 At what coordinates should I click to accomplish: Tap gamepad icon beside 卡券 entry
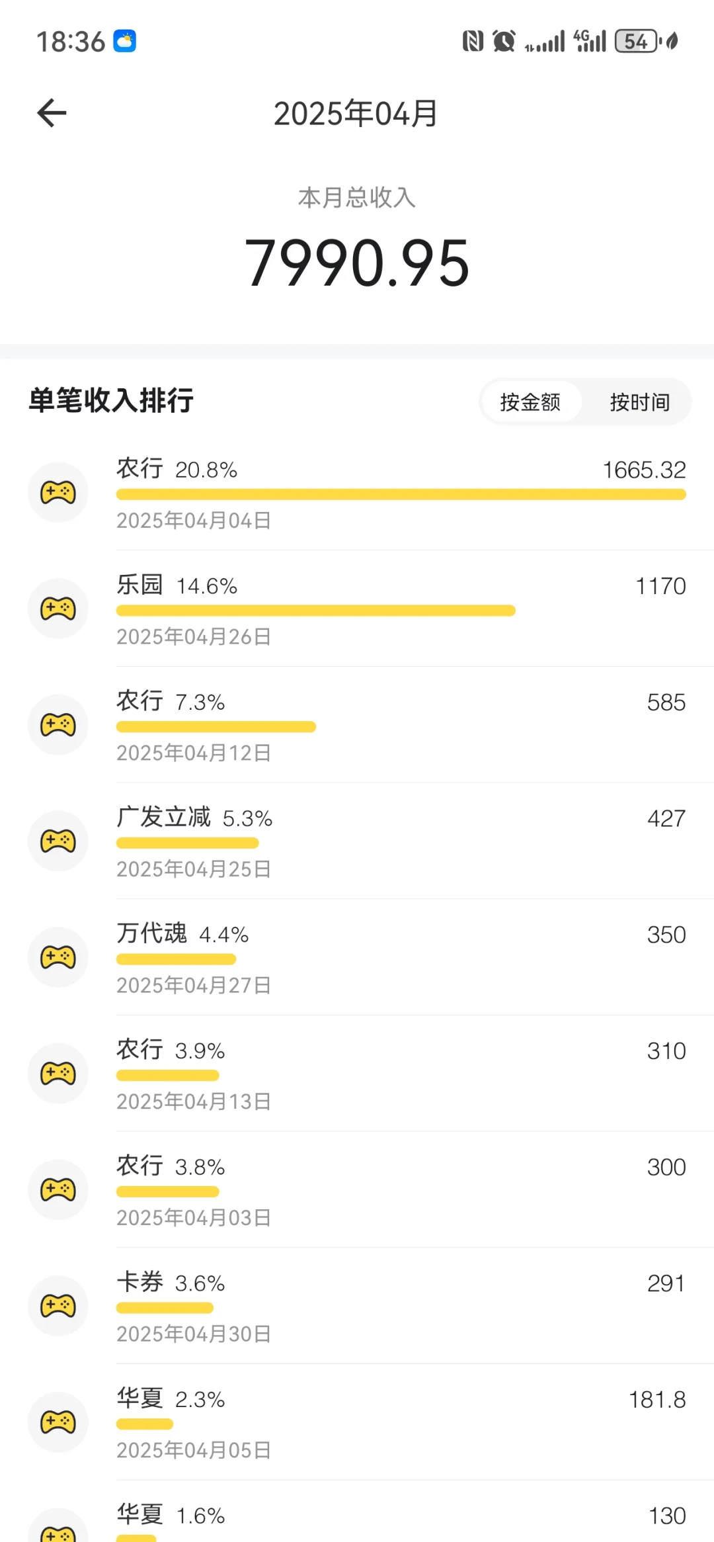pos(58,1306)
